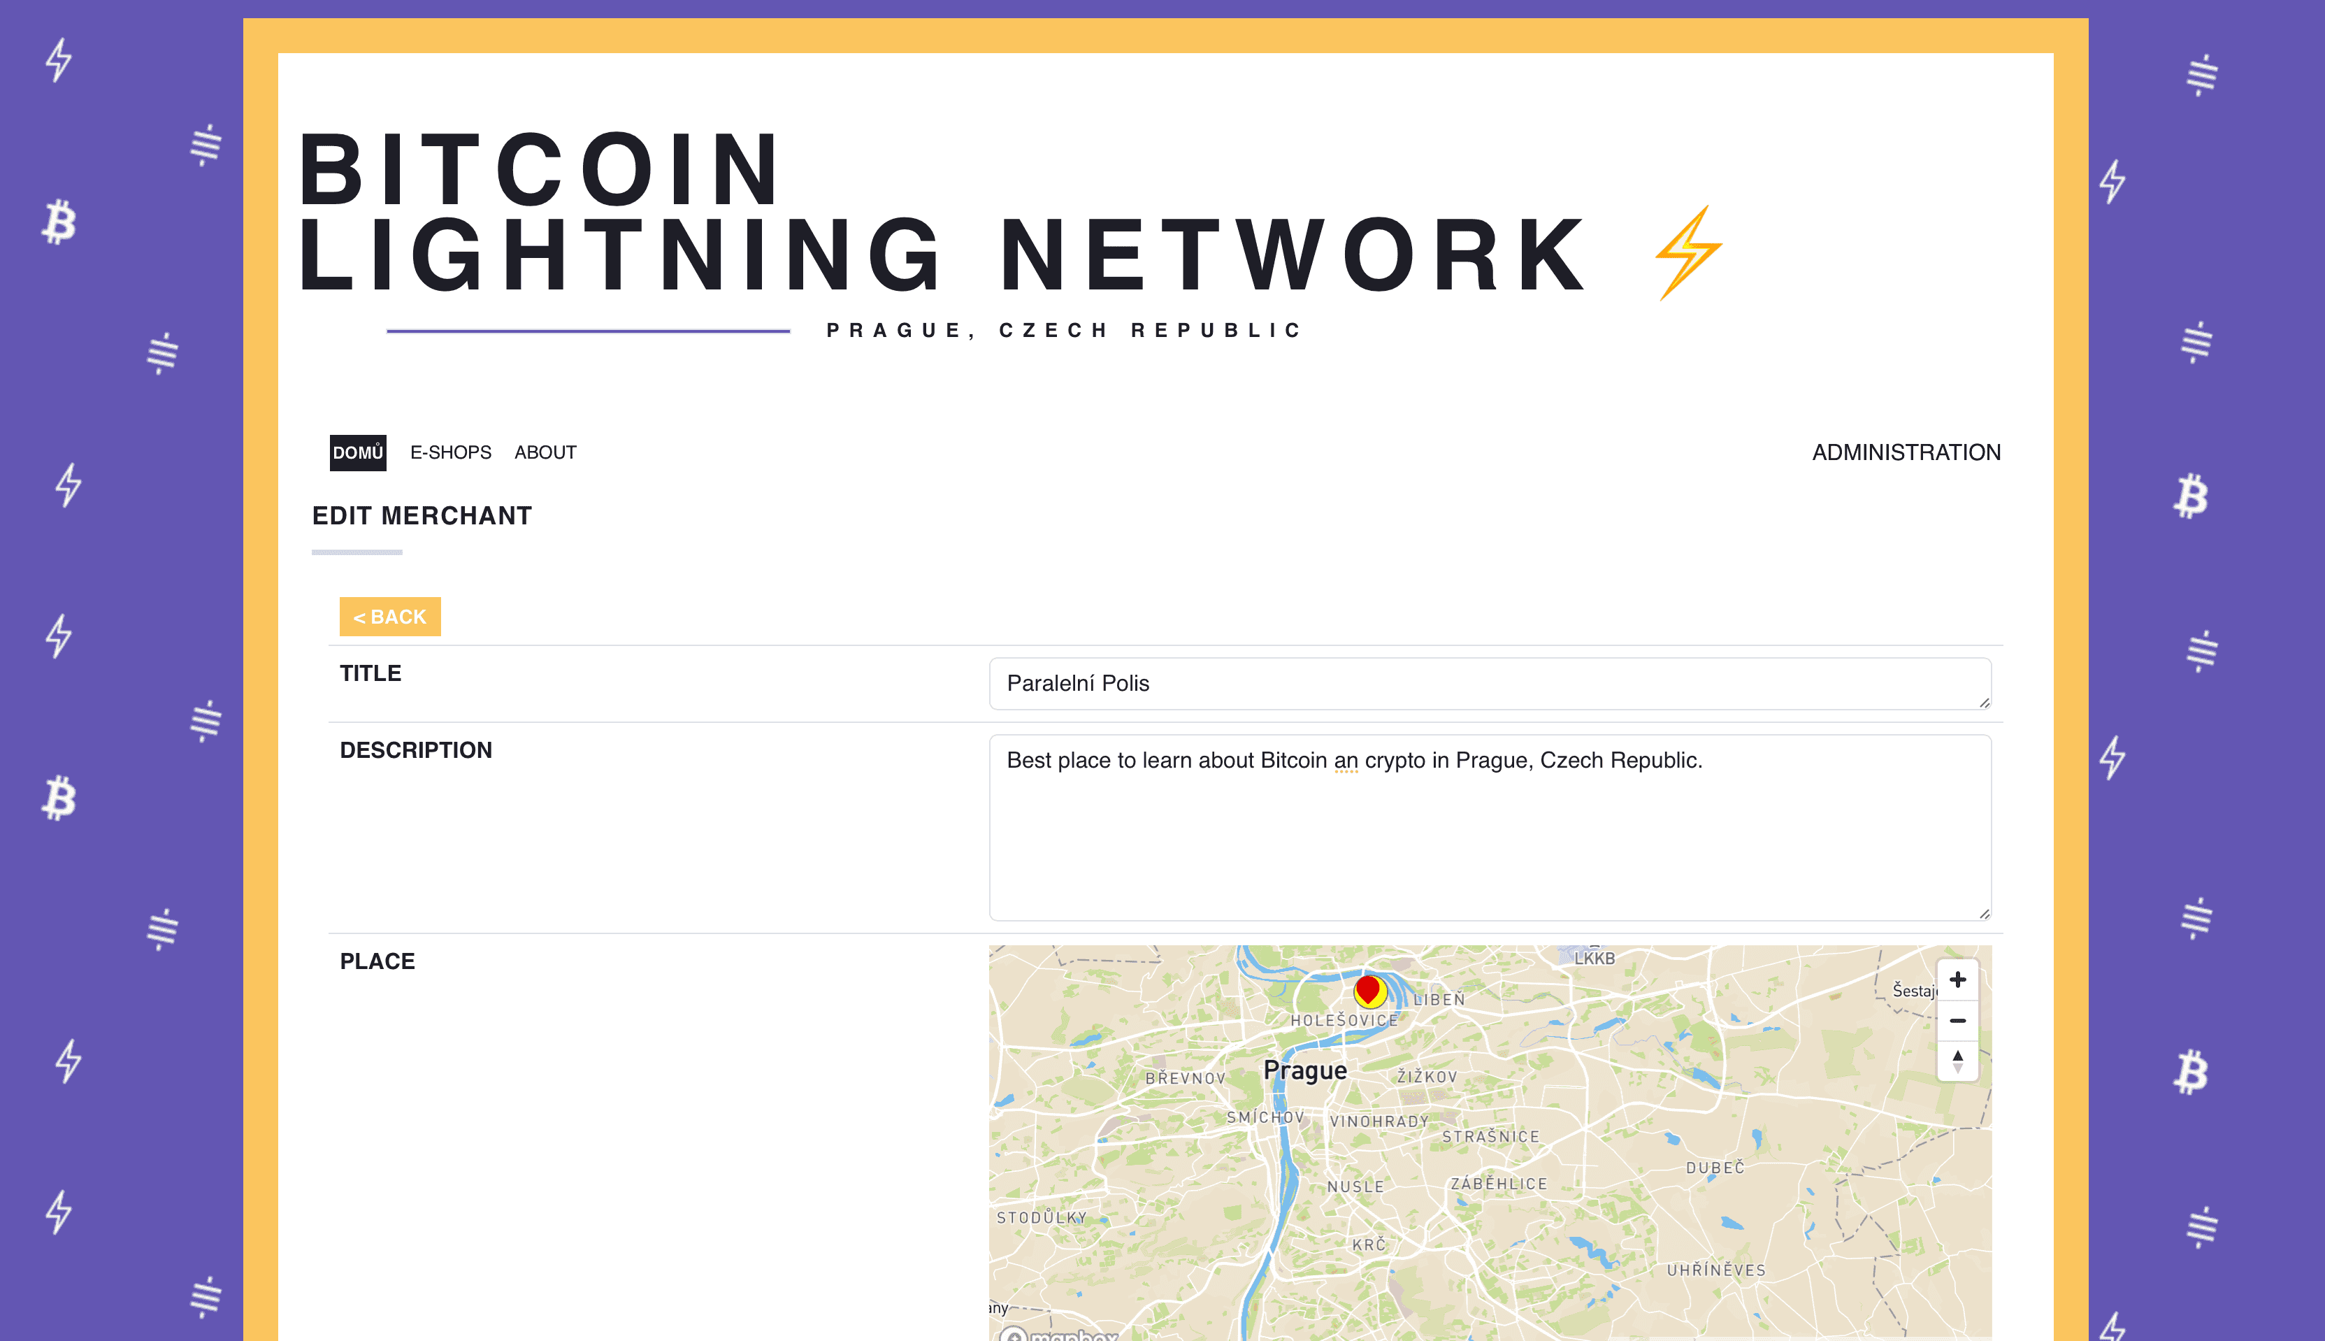
Task: Click the BACK button
Action: [x=389, y=616]
